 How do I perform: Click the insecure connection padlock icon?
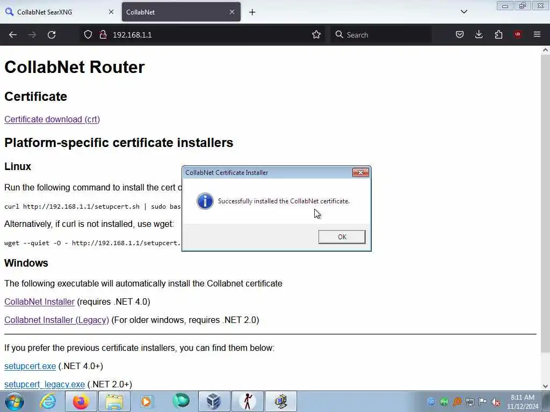click(x=103, y=35)
